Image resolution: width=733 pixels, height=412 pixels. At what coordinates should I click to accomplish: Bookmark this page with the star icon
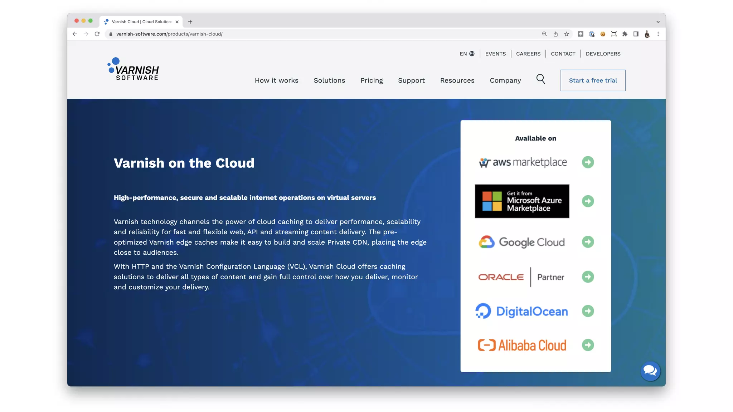pos(567,34)
